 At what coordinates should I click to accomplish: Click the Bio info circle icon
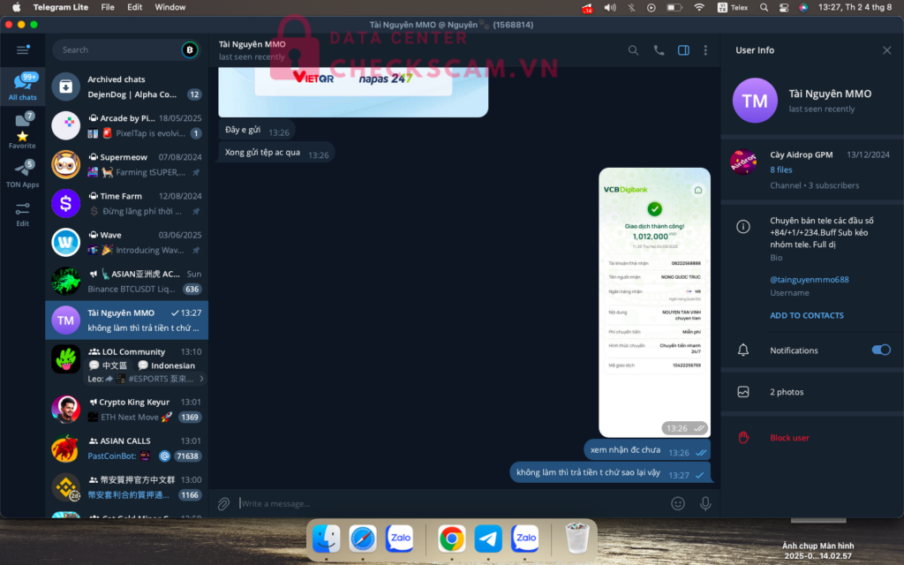(743, 227)
